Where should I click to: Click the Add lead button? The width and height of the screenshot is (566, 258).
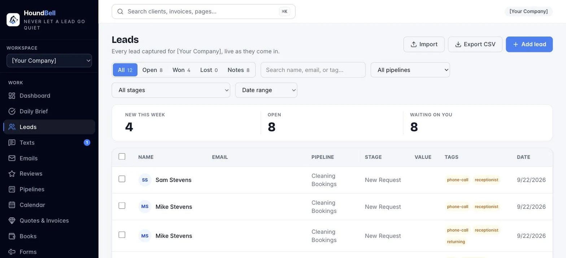point(529,44)
